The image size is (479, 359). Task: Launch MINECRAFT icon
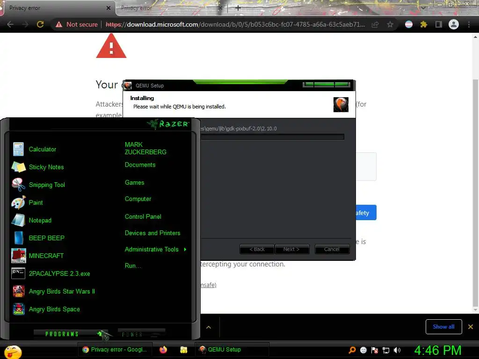(x=18, y=256)
